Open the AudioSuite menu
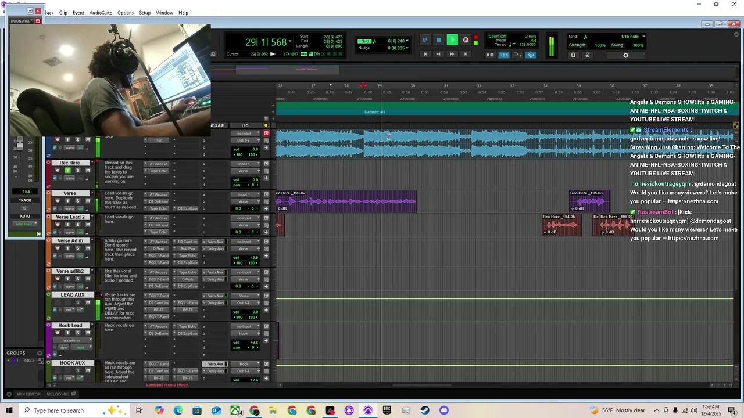 pos(101,13)
